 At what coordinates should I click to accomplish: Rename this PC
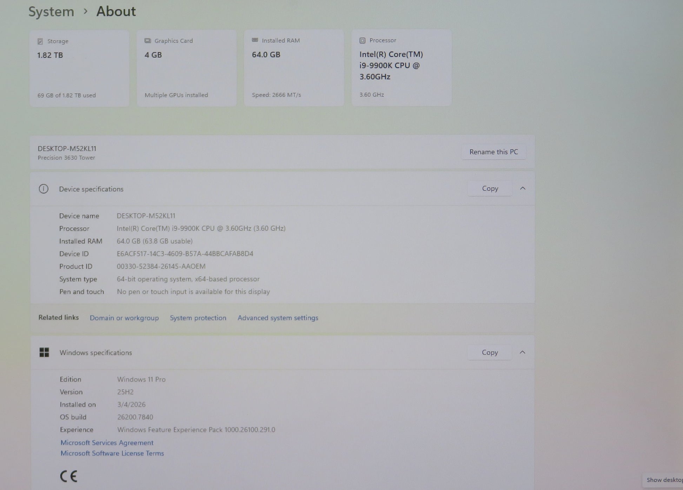point(493,152)
